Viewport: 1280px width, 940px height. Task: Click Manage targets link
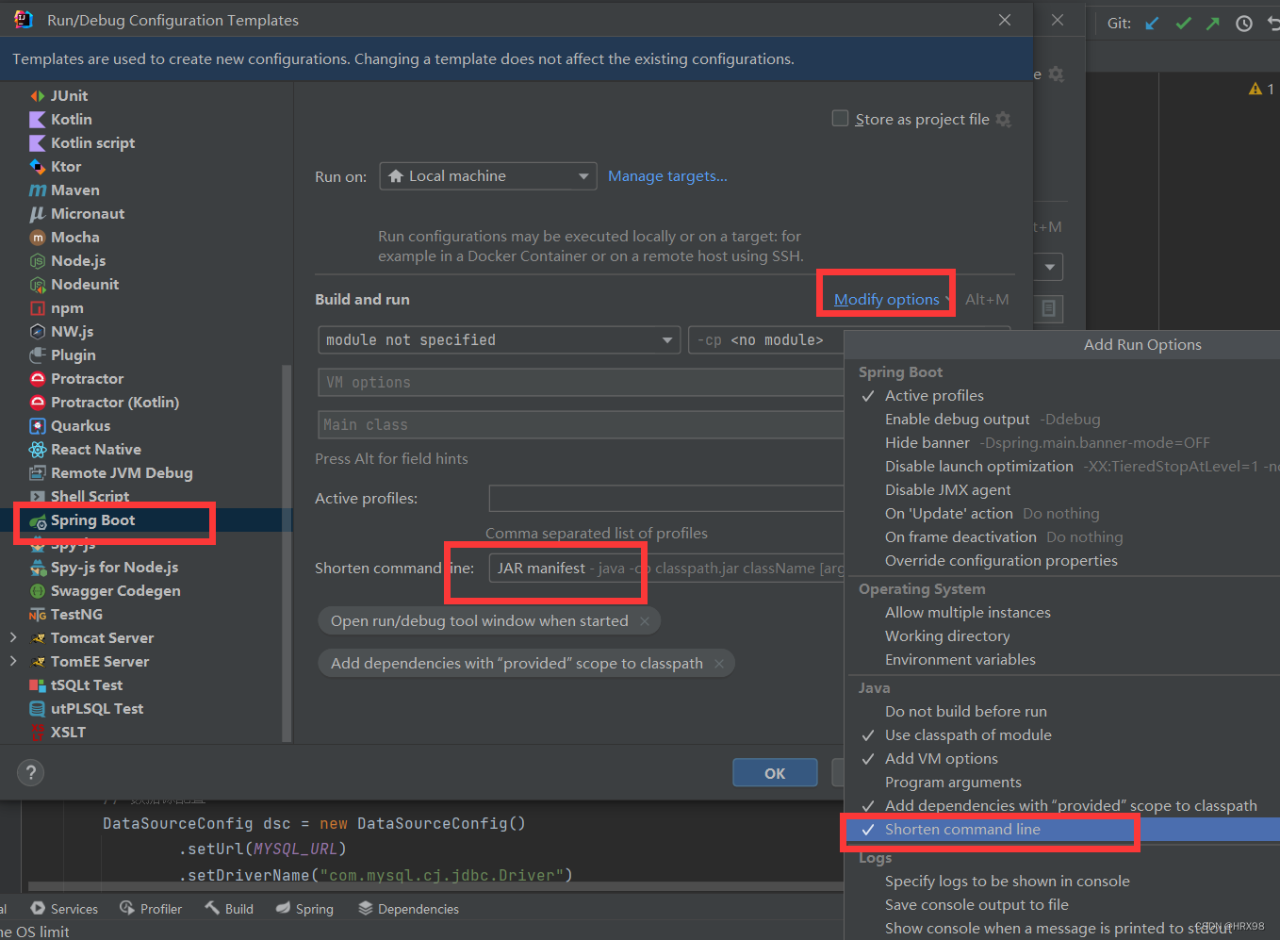[667, 176]
